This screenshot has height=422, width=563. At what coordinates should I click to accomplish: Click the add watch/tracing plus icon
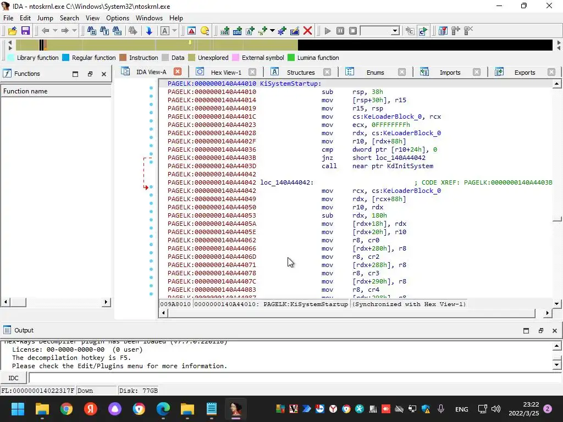456,31
